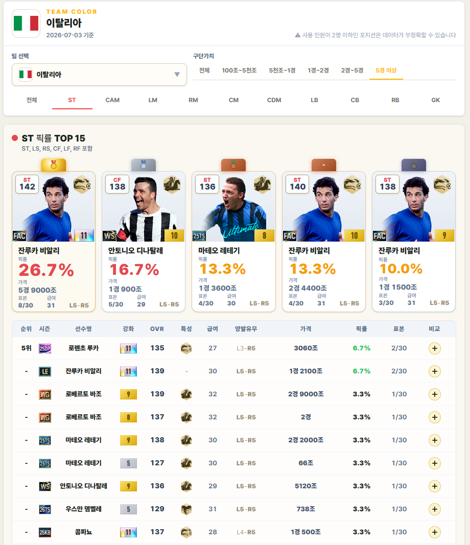Click the warning triangle icon in notice
The image size is (470, 545).
(x=297, y=35)
